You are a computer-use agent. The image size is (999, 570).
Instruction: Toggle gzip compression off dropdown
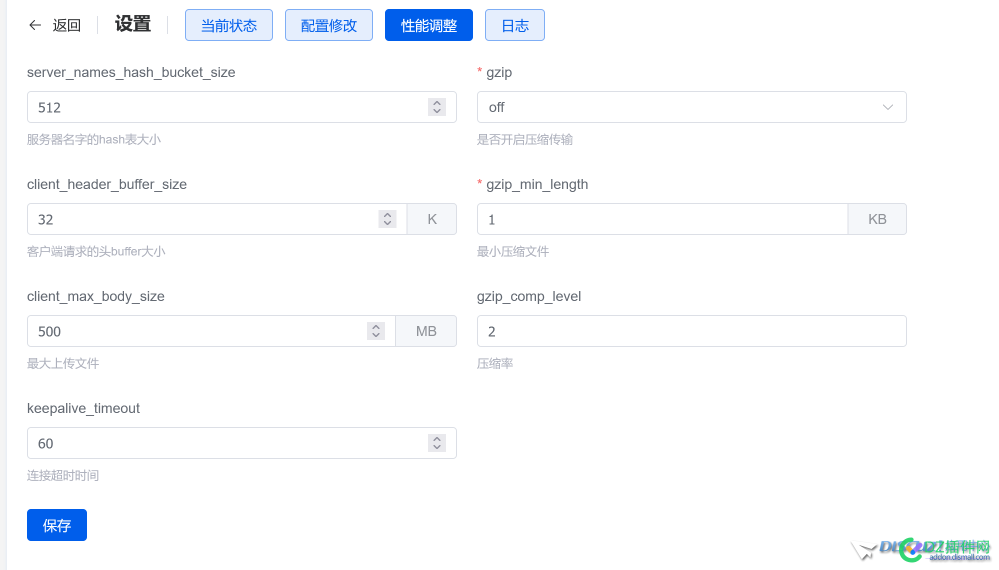pos(691,107)
